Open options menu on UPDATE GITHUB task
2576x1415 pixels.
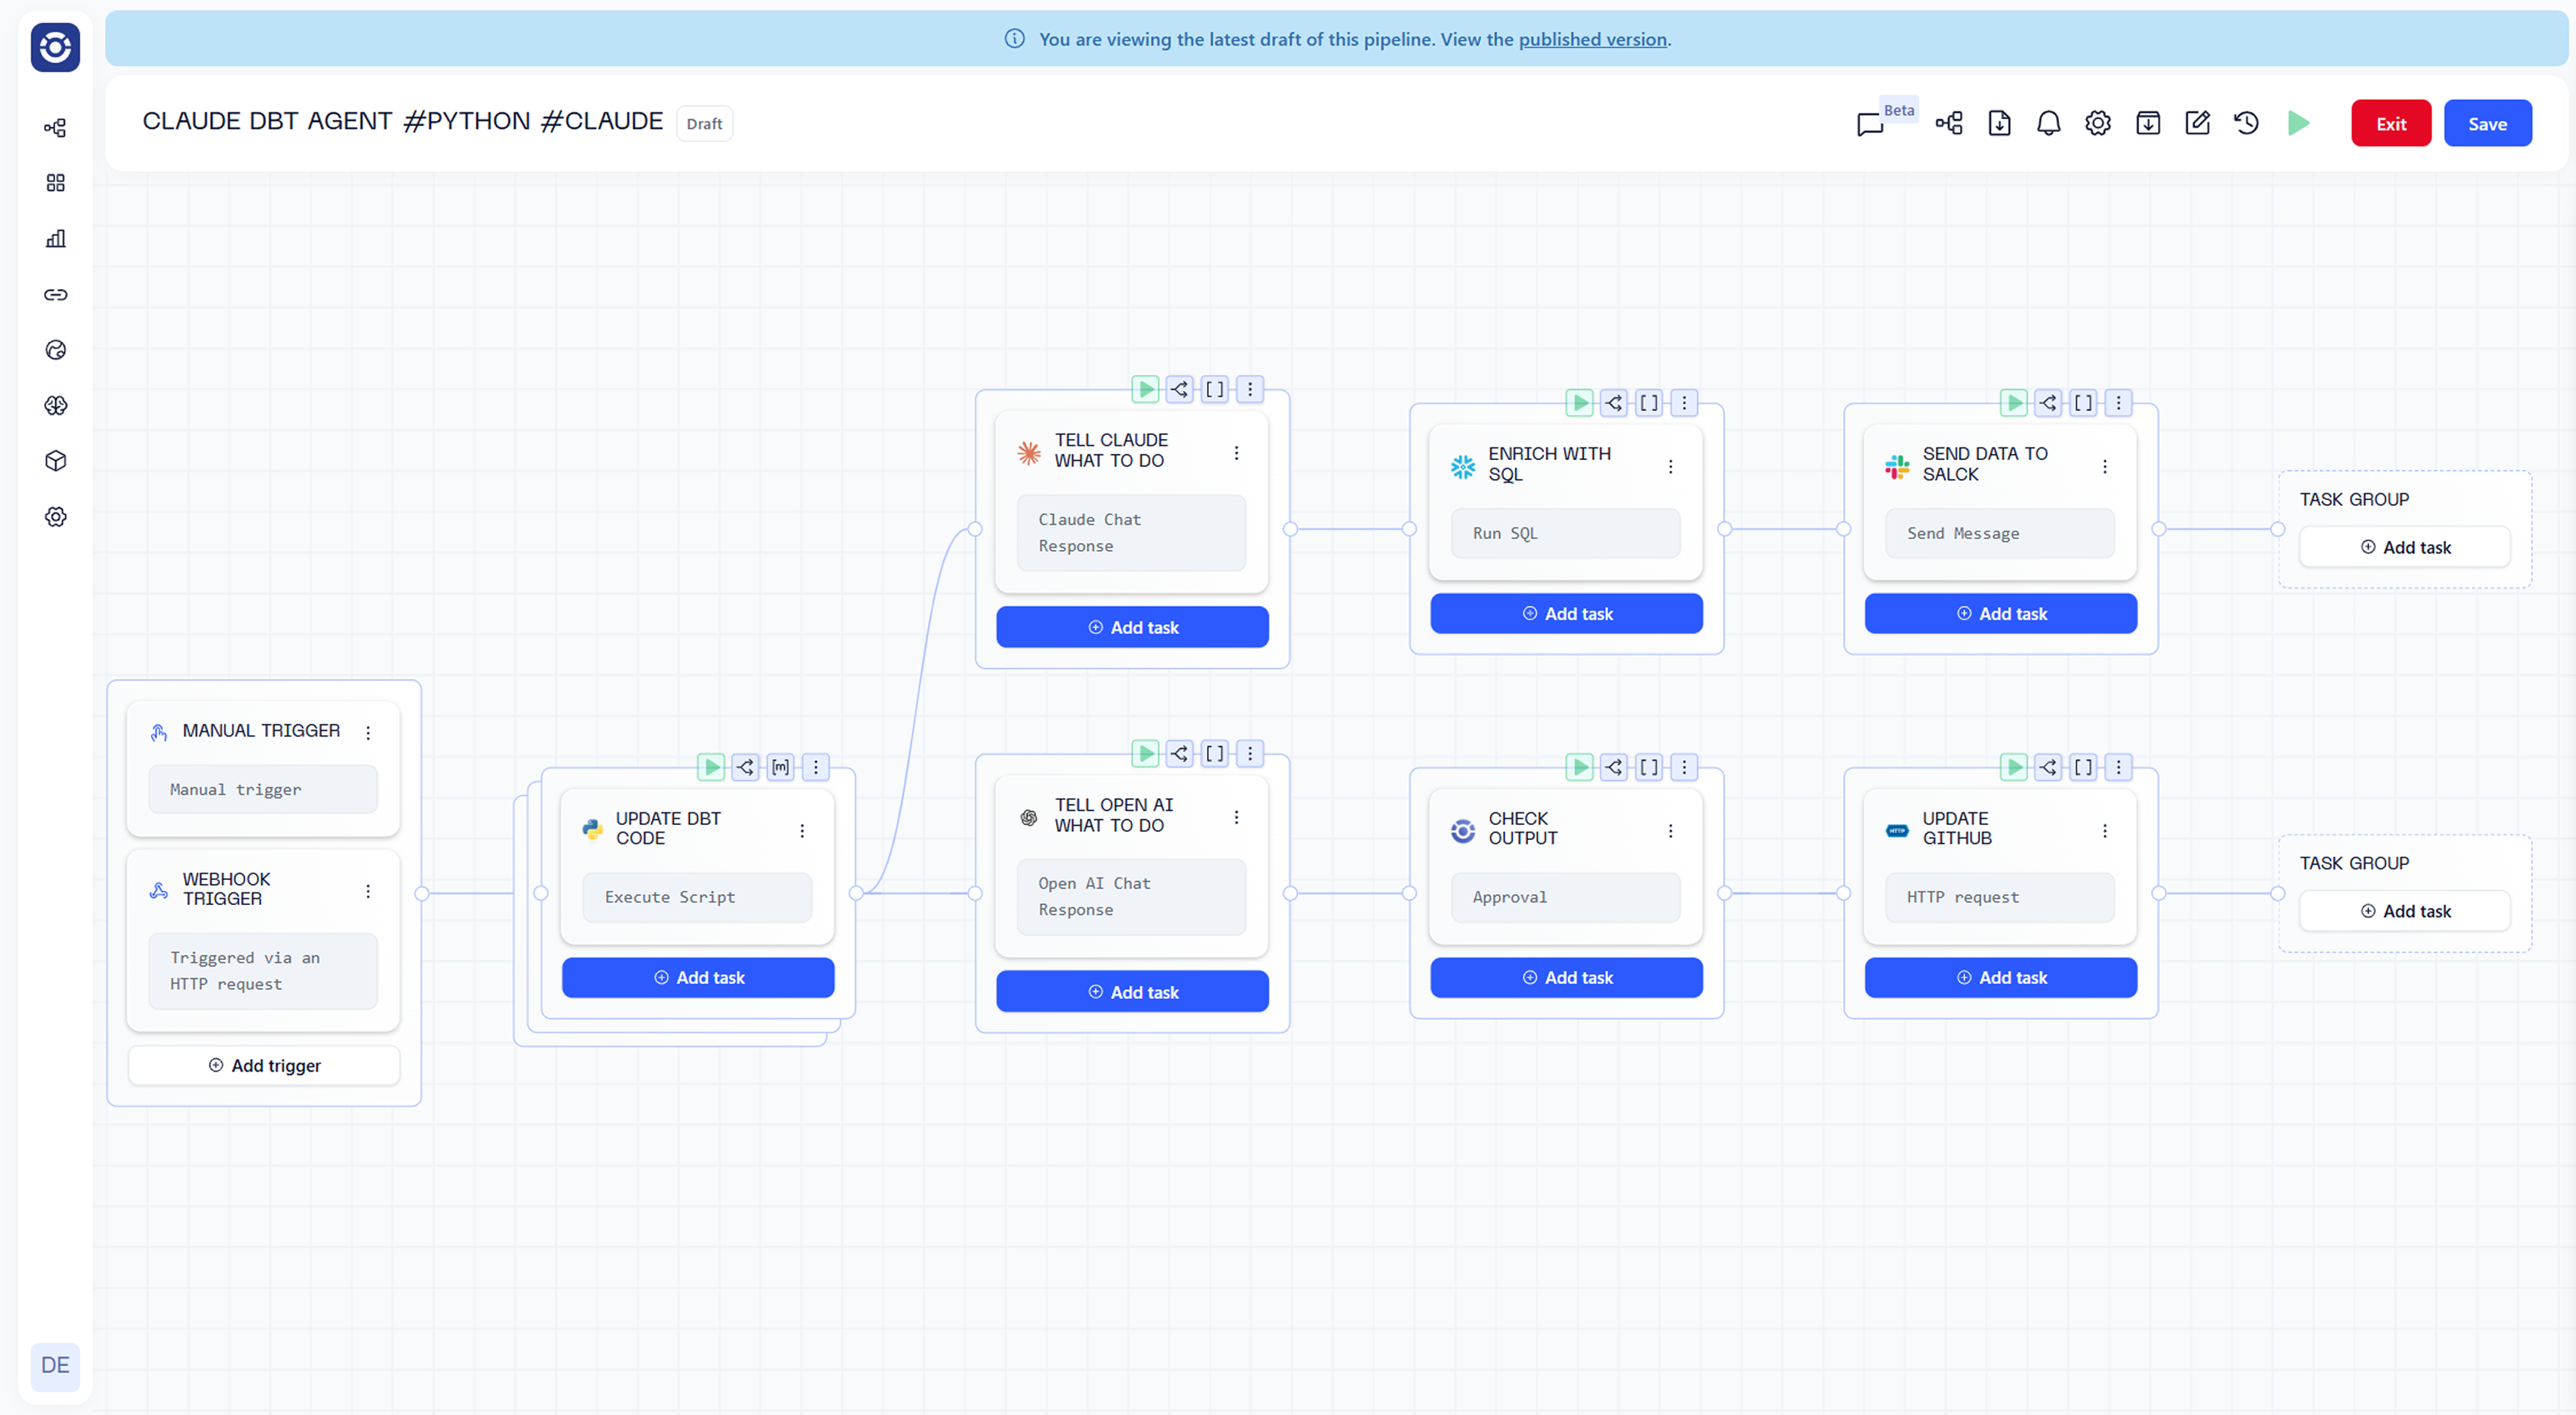tap(2104, 830)
